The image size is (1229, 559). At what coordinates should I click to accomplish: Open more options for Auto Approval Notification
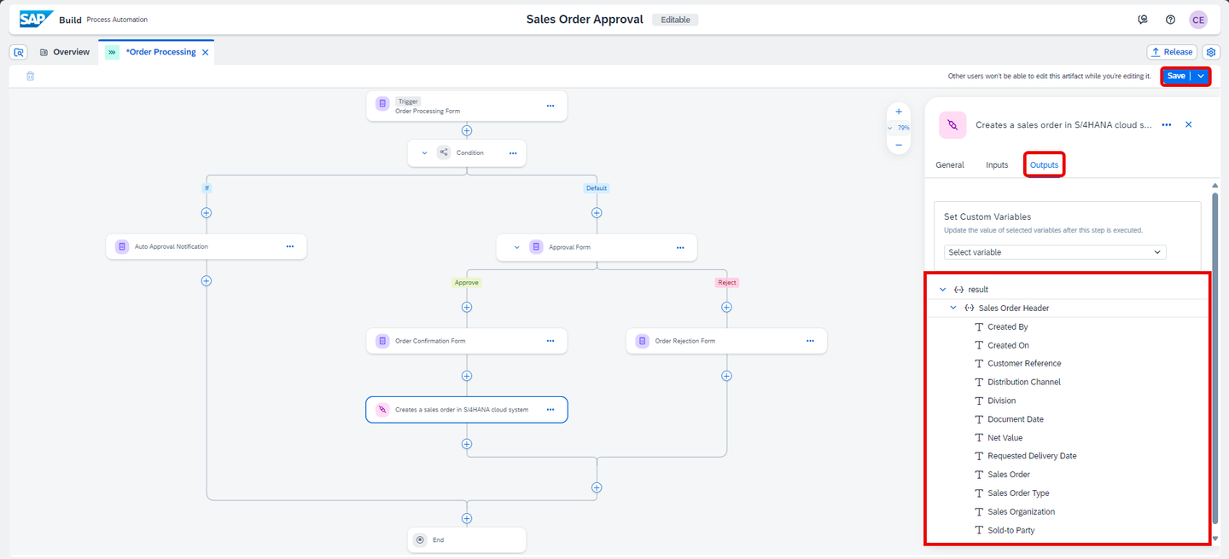290,246
